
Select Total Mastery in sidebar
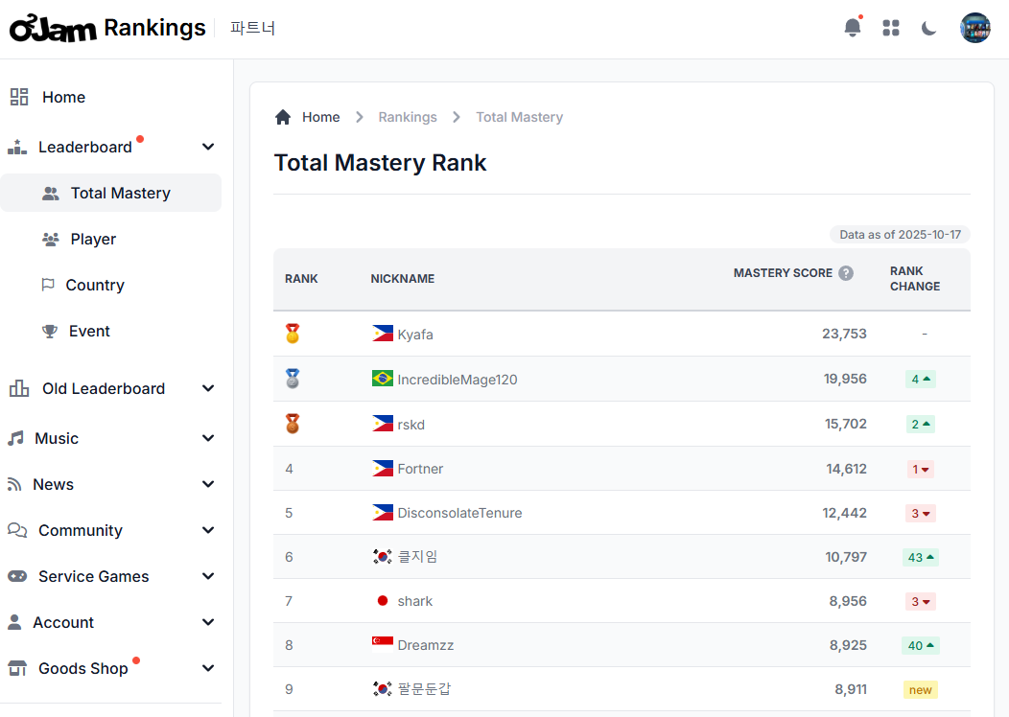pyautogui.click(x=120, y=193)
